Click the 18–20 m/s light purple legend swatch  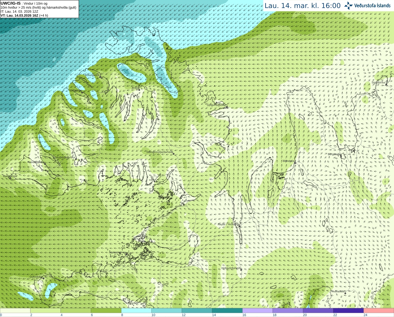tap(288, 311)
